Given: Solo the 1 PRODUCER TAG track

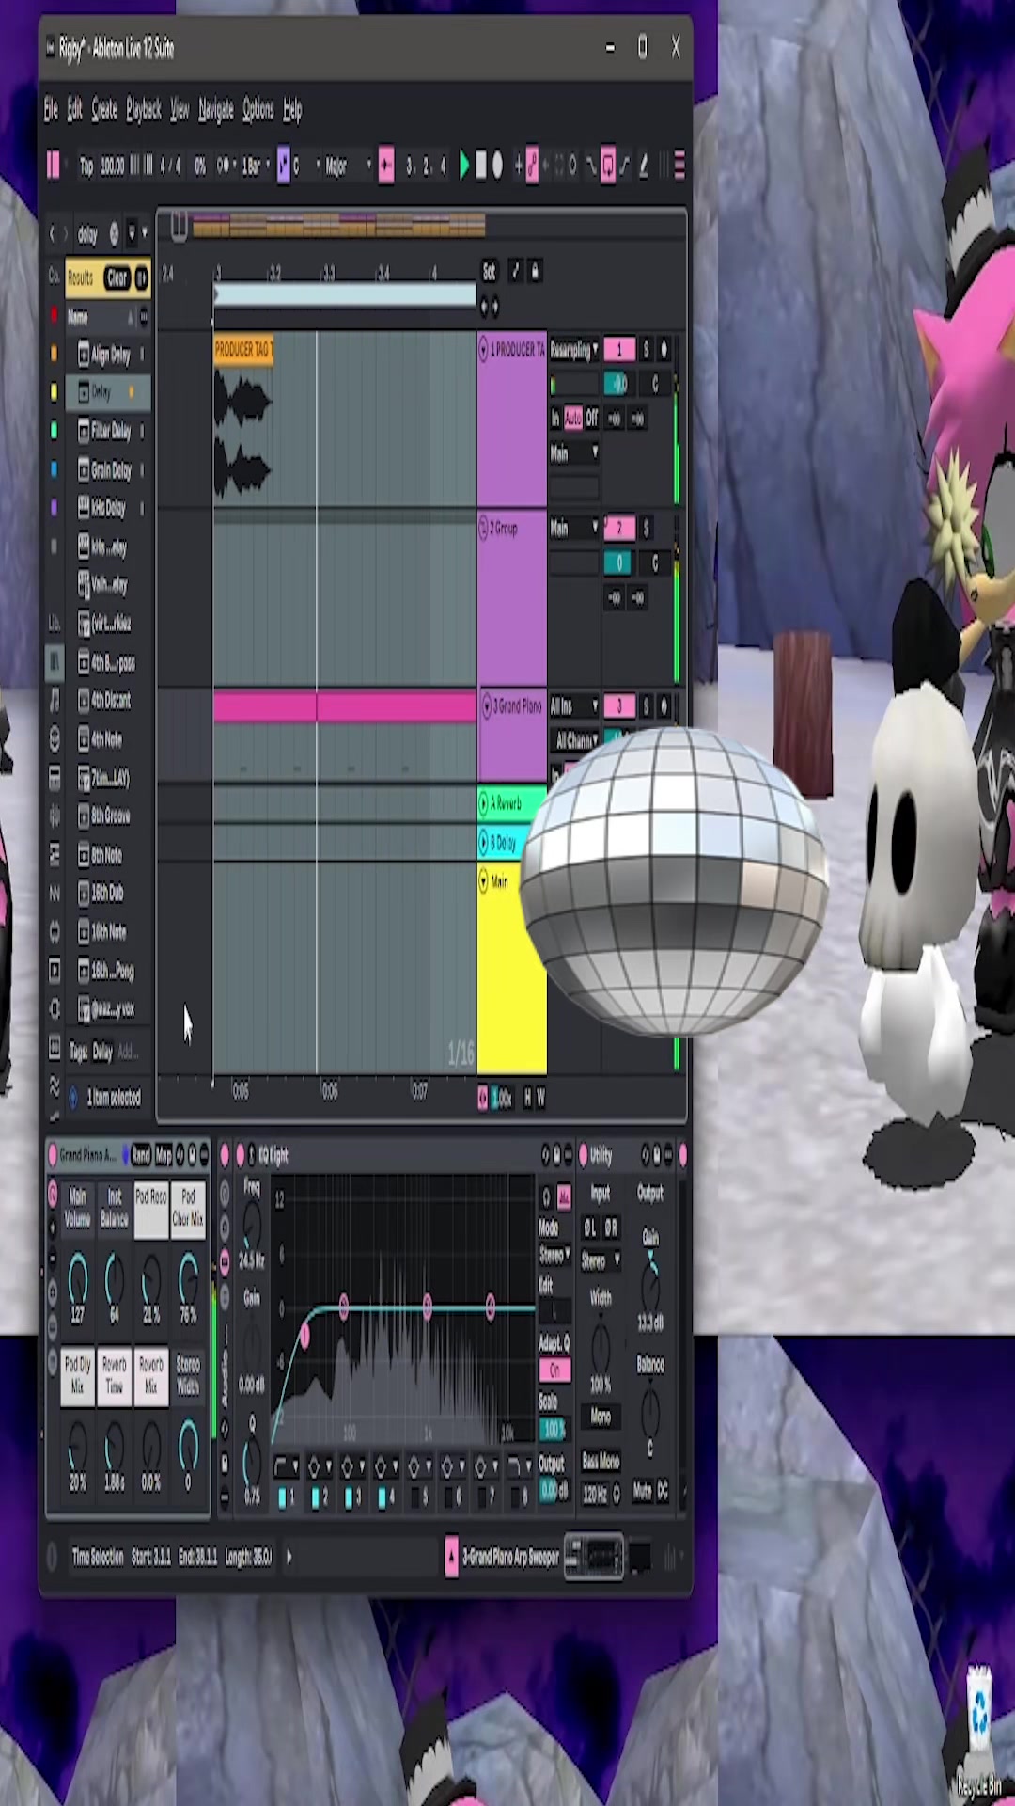Looking at the screenshot, I should (646, 350).
